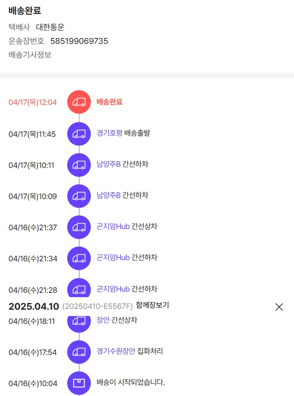Click truck icon for 경기수원장안 집화처리
Screen dimensions: 294x396
point(79,352)
